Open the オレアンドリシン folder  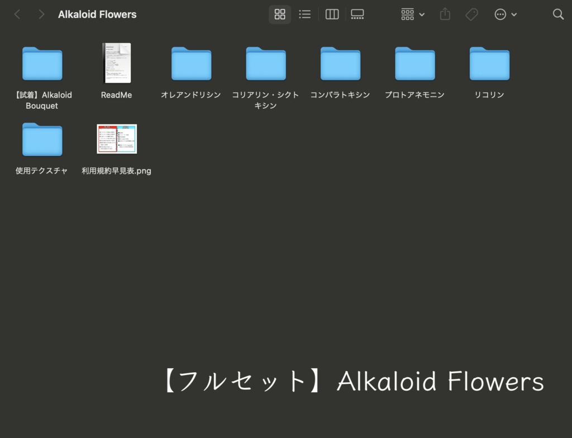[x=191, y=63]
